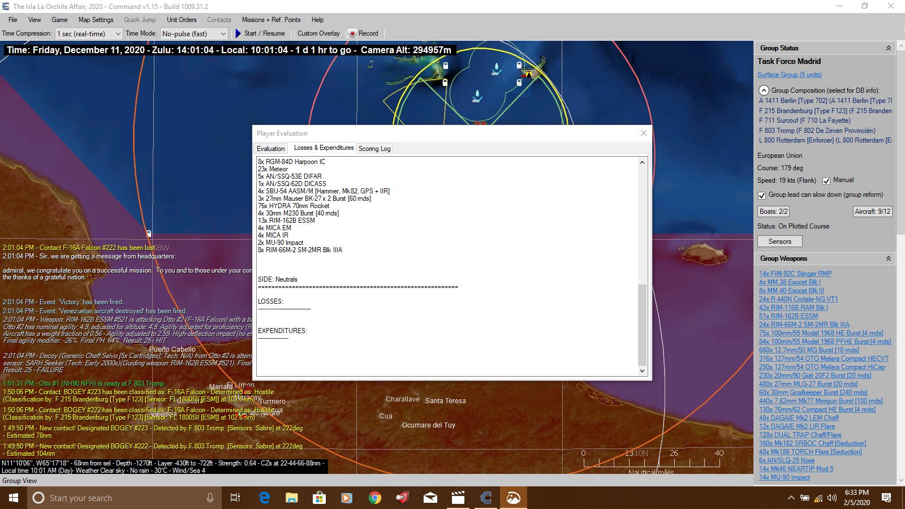Open the Time Mode dropdown
905x509 pixels.
pyautogui.click(x=194, y=34)
